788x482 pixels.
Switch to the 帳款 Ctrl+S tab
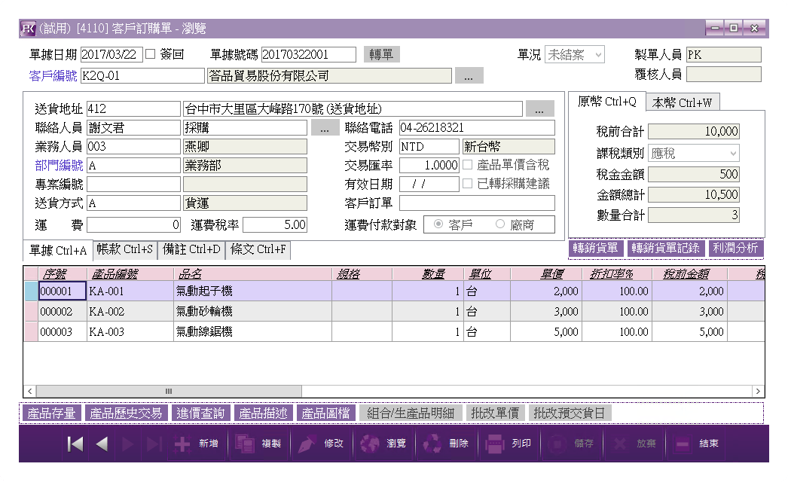point(125,249)
